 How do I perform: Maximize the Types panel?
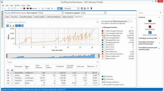[97, 62]
